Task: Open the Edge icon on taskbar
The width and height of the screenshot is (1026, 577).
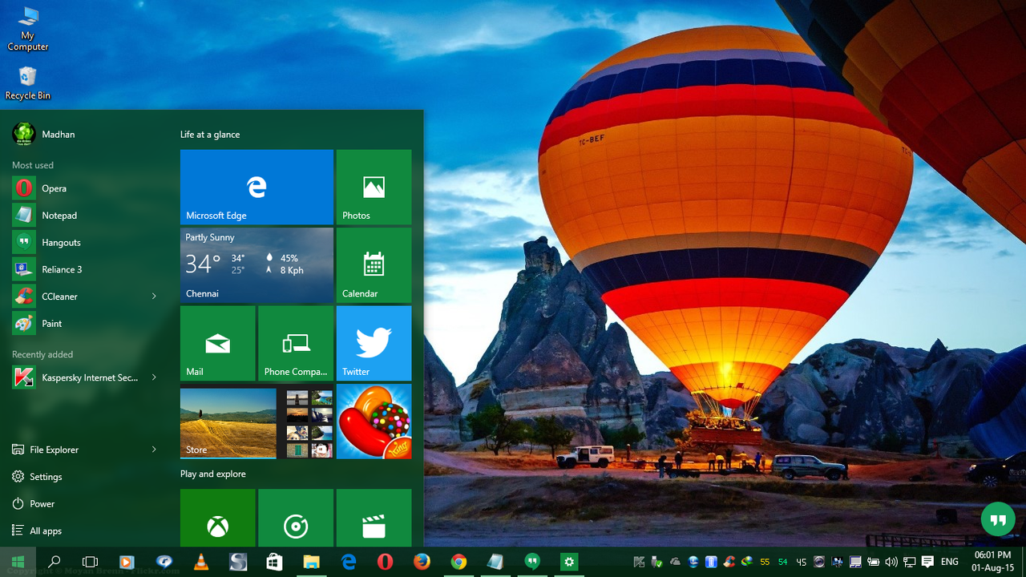Action: pyautogui.click(x=348, y=562)
